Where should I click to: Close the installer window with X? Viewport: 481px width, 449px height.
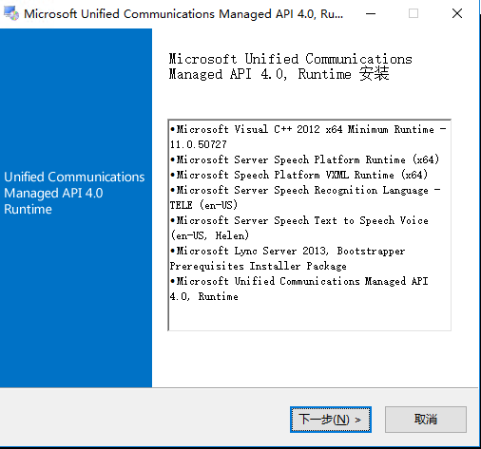(x=457, y=13)
